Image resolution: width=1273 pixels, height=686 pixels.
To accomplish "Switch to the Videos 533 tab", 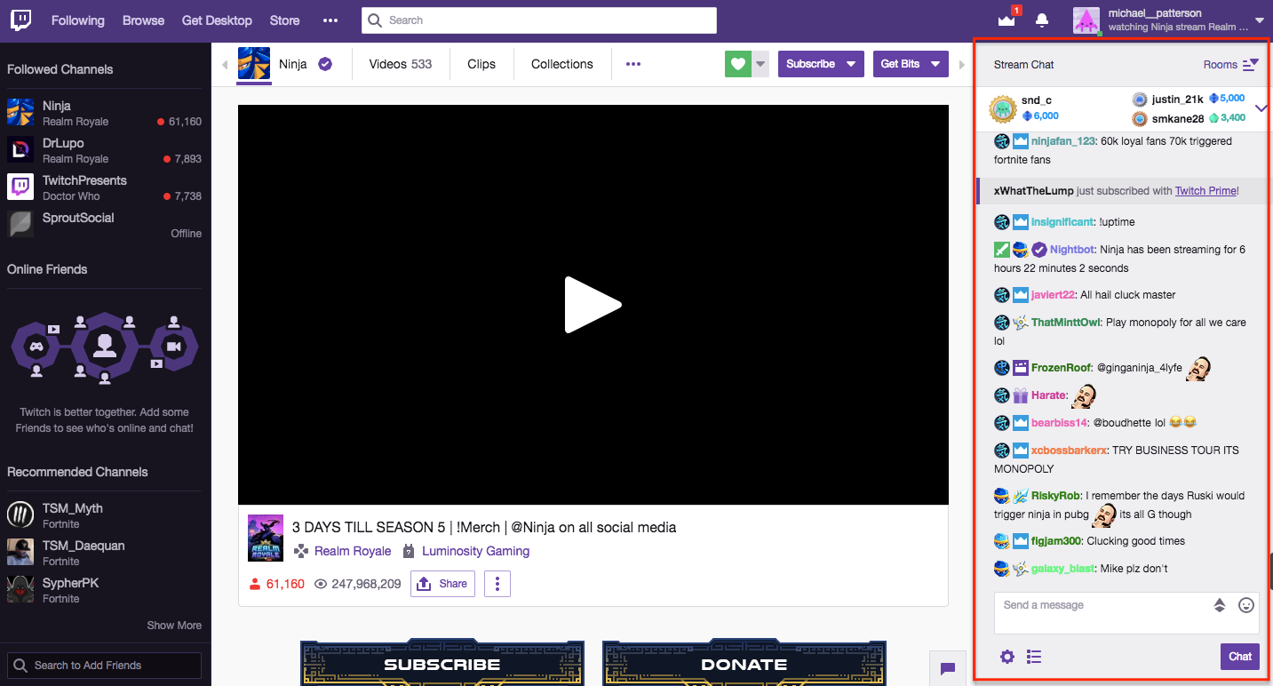I will 401,64.
